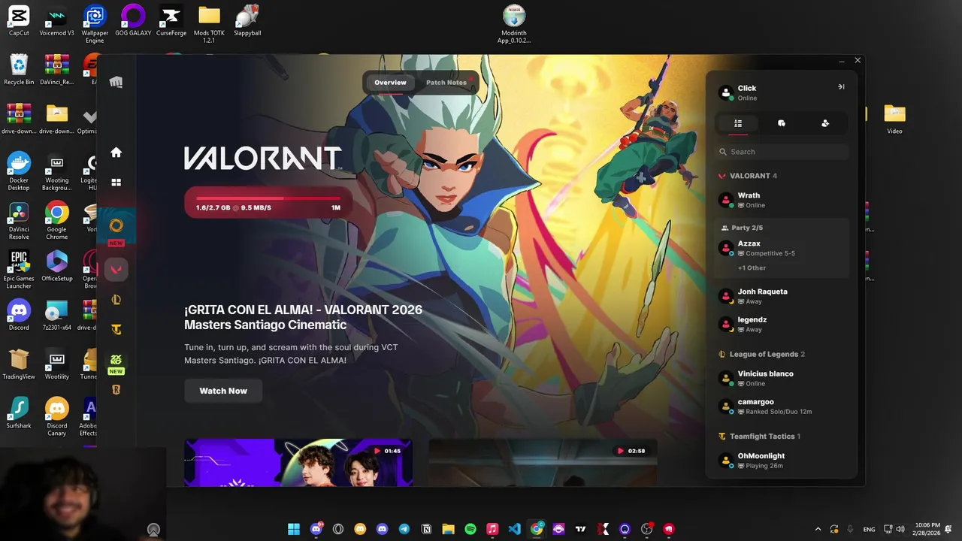Open Voicemod V3 desktop shortcut
962x541 pixels.
click(57, 20)
